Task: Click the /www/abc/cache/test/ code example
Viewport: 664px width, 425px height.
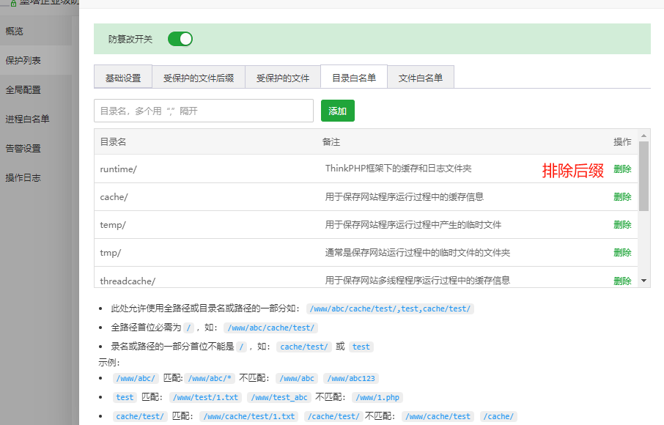Action: (271, 328)
